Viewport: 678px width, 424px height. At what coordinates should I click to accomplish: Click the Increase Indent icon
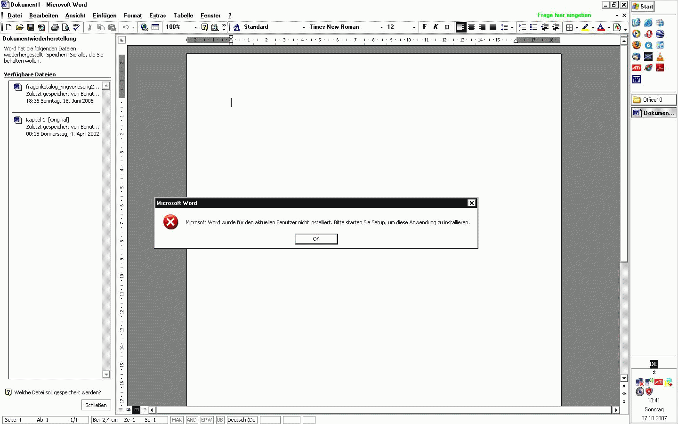(556, 27)
